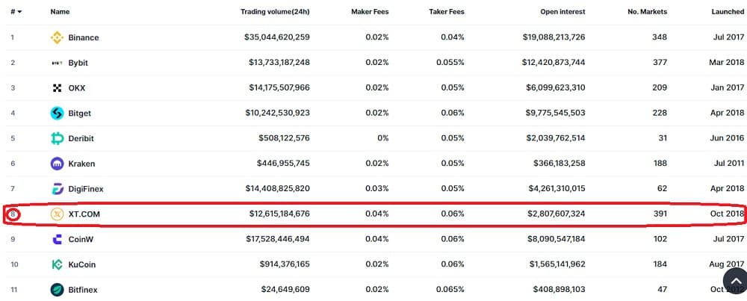Click the XT.COM logo icon
The image size is (747, 301).
click(x=58, y=214)
